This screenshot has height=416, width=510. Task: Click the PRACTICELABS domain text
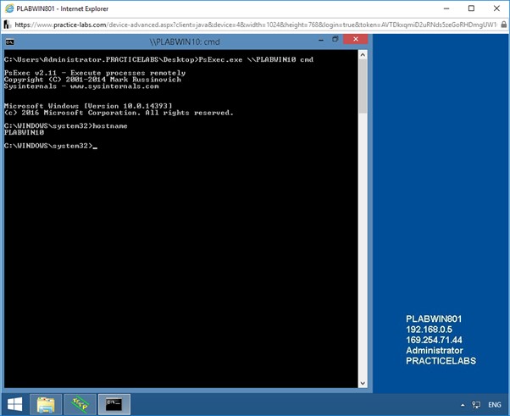click(441, 361)
